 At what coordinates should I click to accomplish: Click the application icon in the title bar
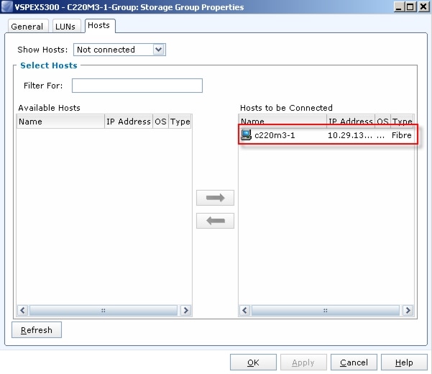tap(7, 6)
